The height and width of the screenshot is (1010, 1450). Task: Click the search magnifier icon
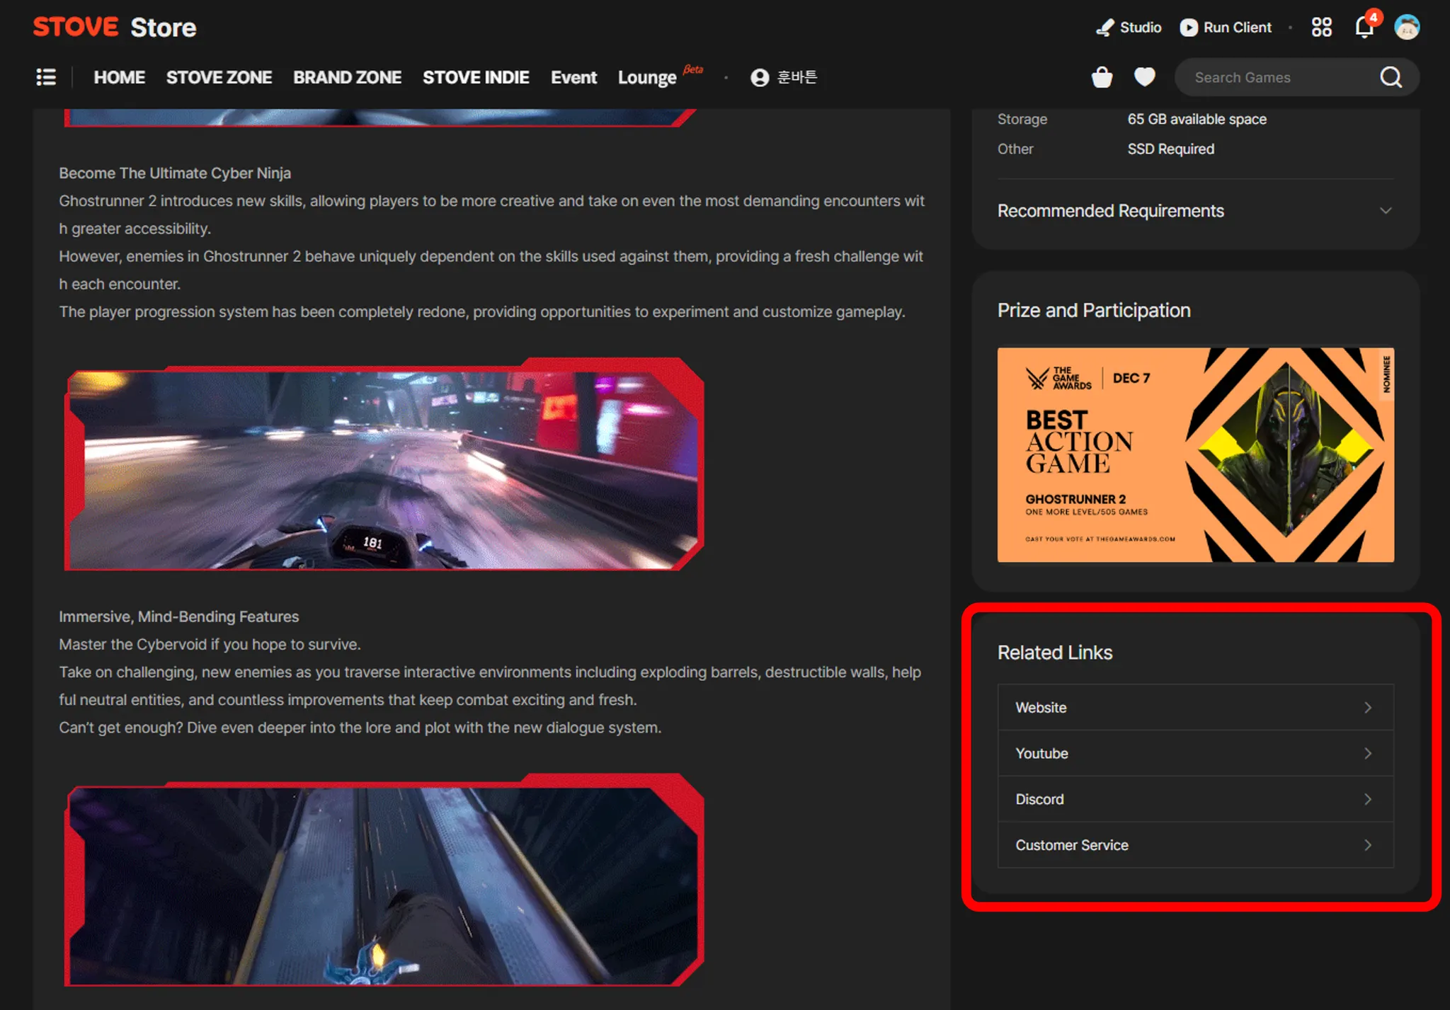click(1391, 77)
